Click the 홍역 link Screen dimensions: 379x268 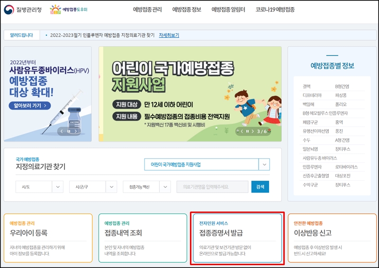pos(339,122)
